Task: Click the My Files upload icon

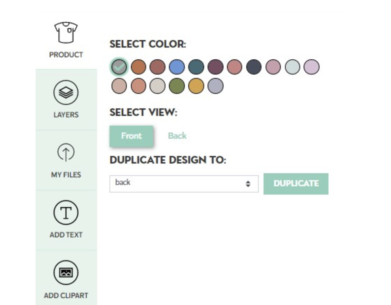Action: click(x=66, y=152)
